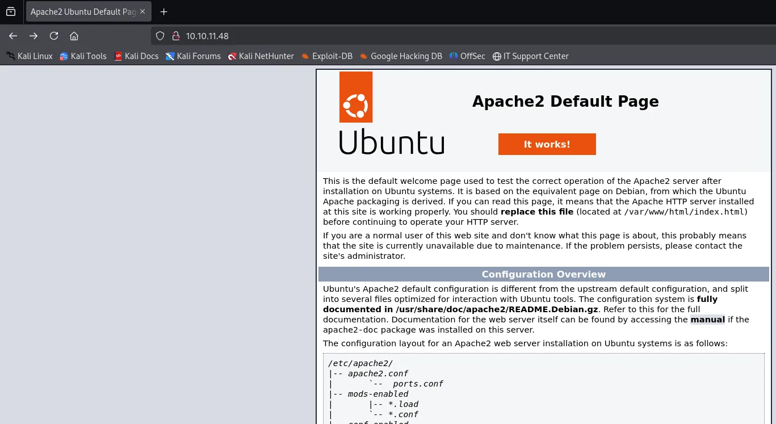Open the OffSec bookmark
776x424 pixels.
click(x=467, y=56)
